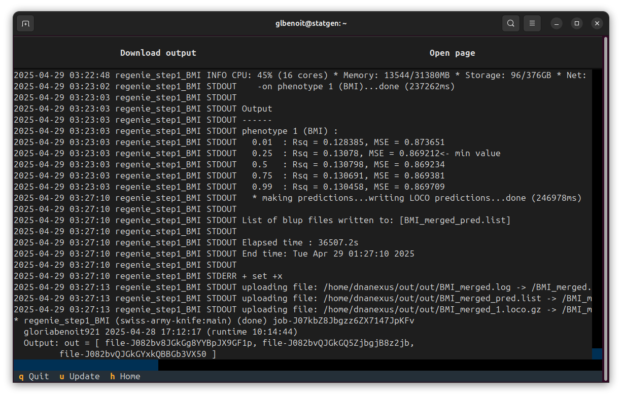Viewport: 622px width, 397px height.
Task: Click the uploading BMI_merged_1.loco.gz line
Action: click(x=303, y=309)
